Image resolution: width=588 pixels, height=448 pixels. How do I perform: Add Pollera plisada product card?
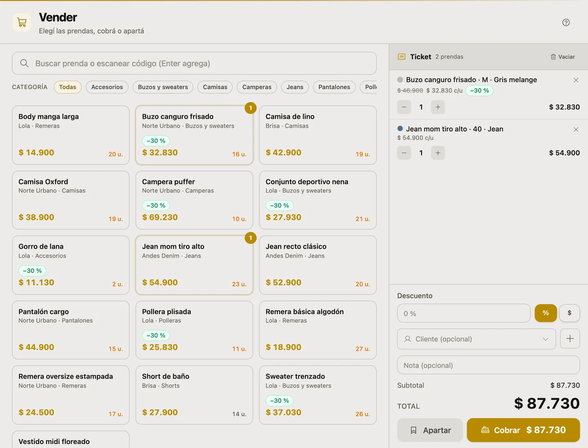[194, 330]
